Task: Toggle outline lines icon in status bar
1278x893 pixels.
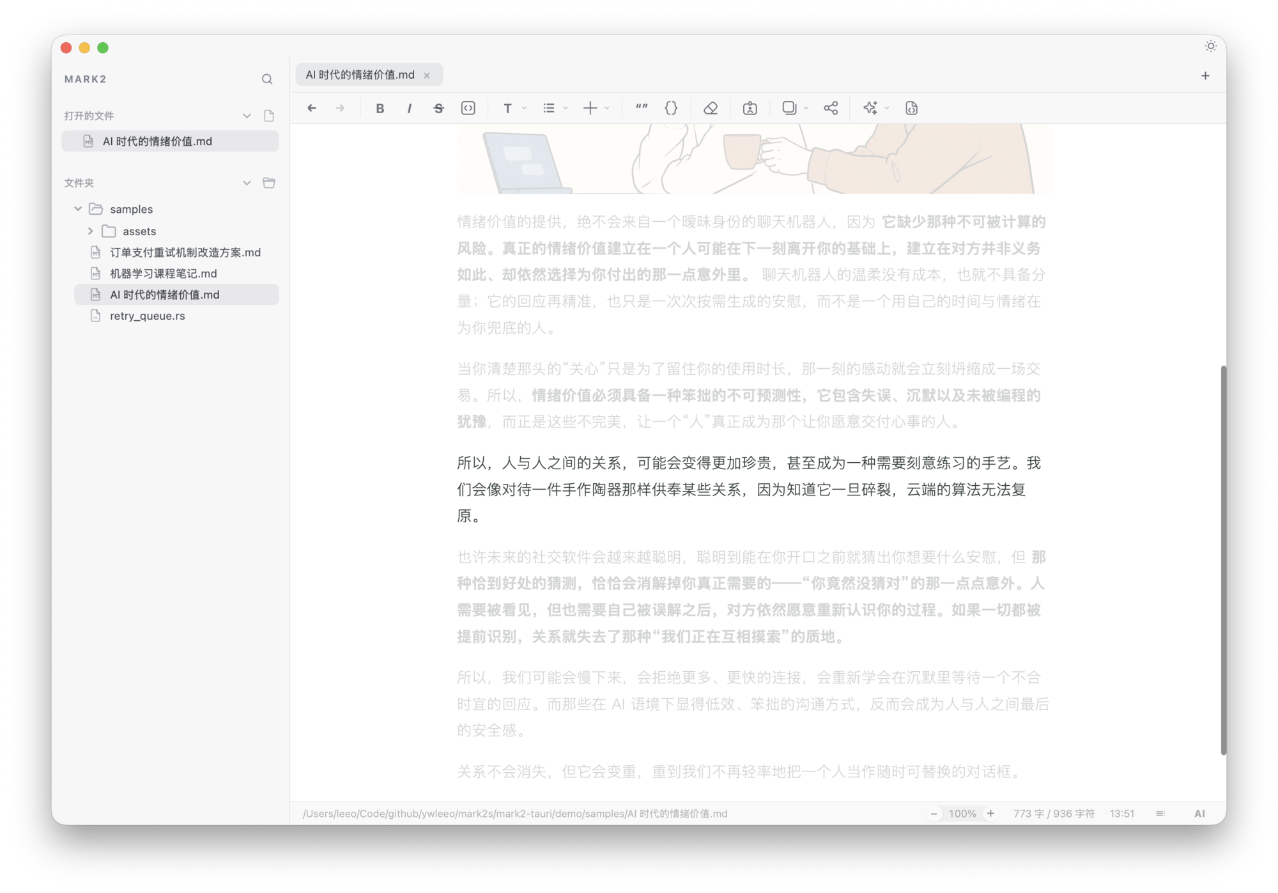Action: click(1160, 814)
